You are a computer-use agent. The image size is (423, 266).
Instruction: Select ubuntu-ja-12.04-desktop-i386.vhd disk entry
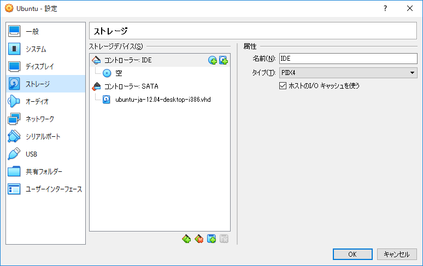coord(160,100)
